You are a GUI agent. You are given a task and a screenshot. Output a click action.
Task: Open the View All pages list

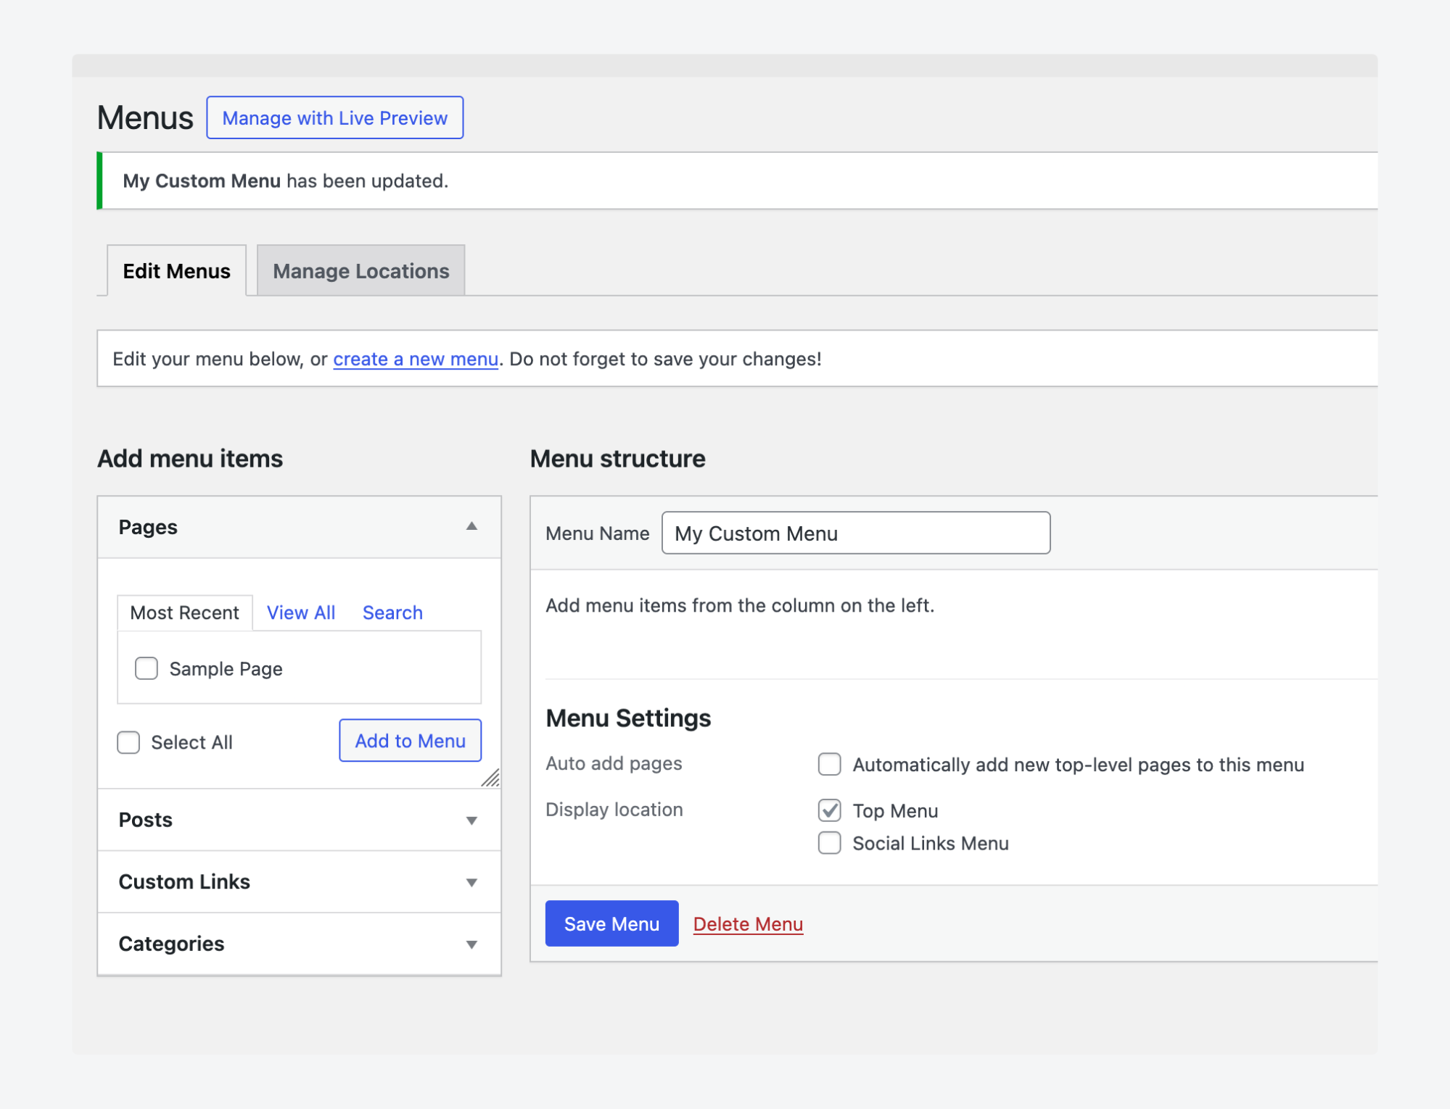300,612
